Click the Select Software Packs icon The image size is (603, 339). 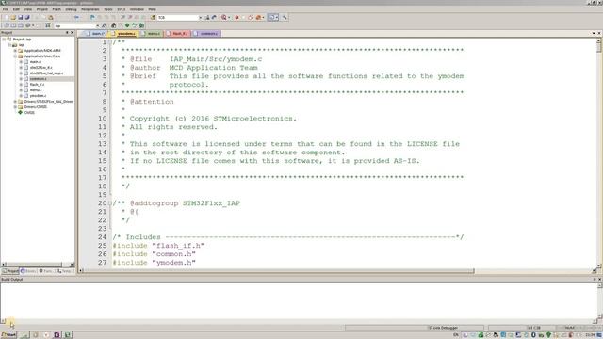click(x=134, y=25)
